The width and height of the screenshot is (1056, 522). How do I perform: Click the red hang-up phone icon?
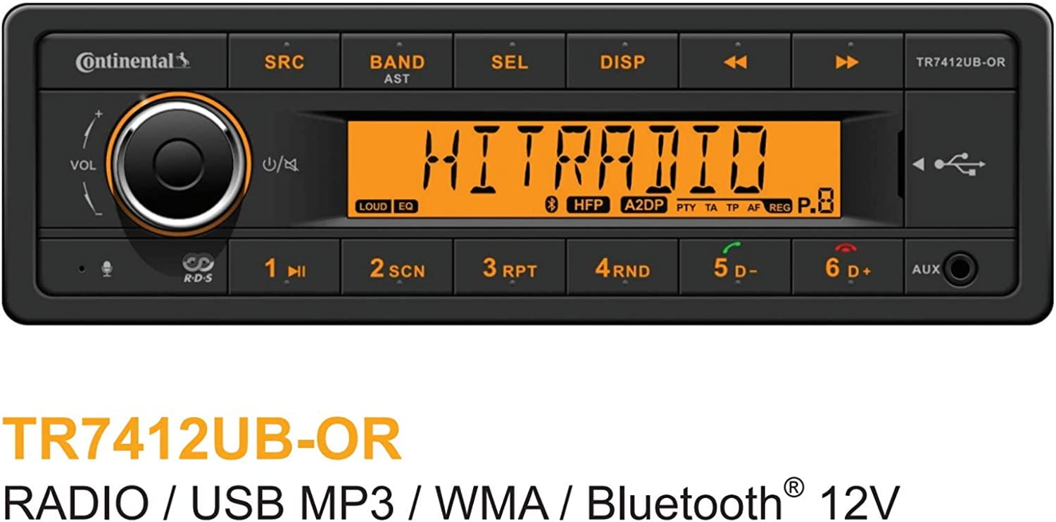pos(844,247)
